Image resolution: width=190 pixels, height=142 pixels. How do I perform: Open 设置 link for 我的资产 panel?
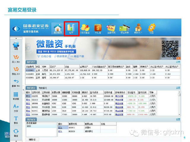click(178, 62)
